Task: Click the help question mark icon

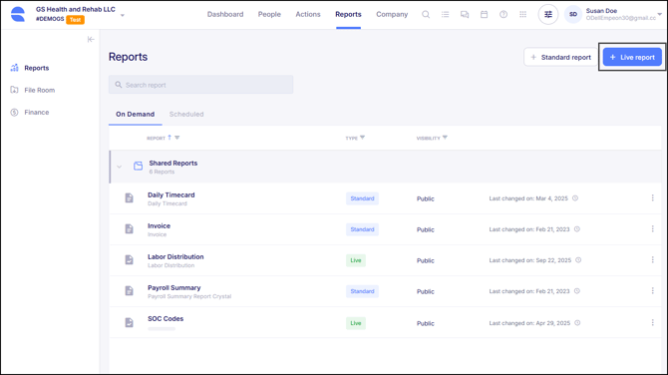Action: 503,15
